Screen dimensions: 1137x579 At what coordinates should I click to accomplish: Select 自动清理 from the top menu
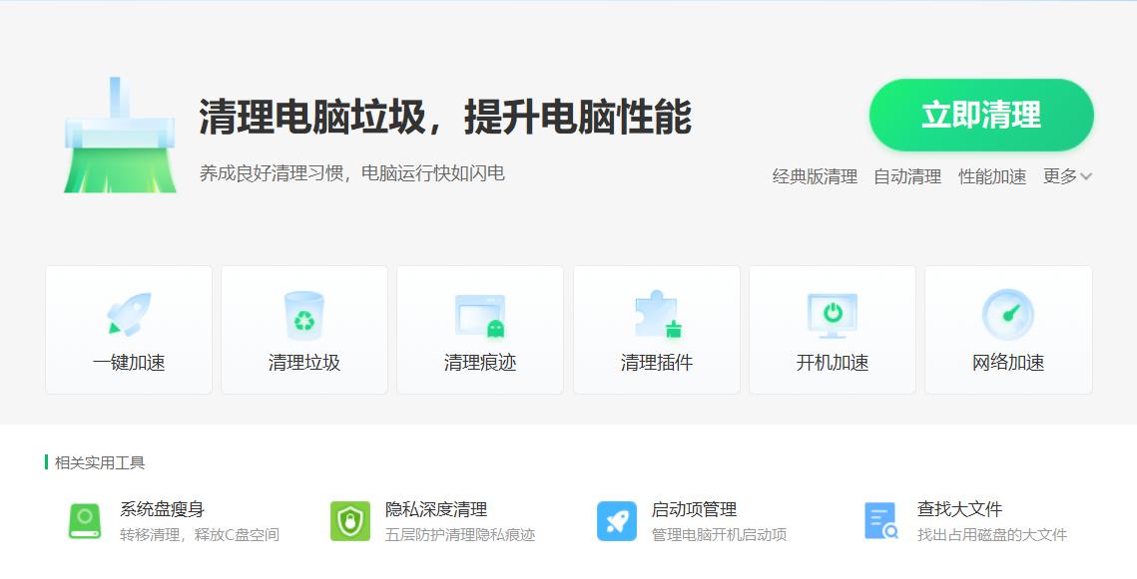pyautogui.click(x=906, y=177)
